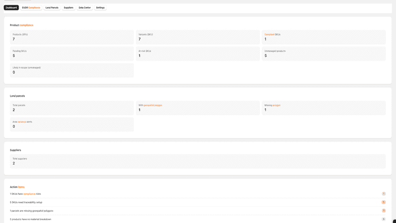Open the Settings tab

100,8
